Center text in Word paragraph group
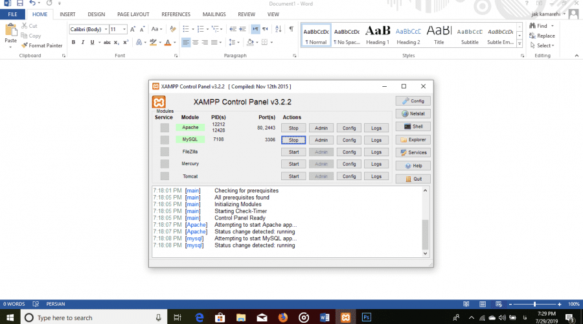 pyautogui.click(x=195, y=42)
